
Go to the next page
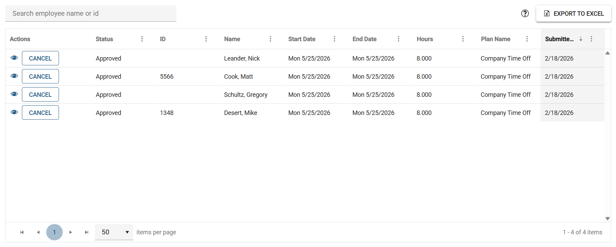point(71,232)
